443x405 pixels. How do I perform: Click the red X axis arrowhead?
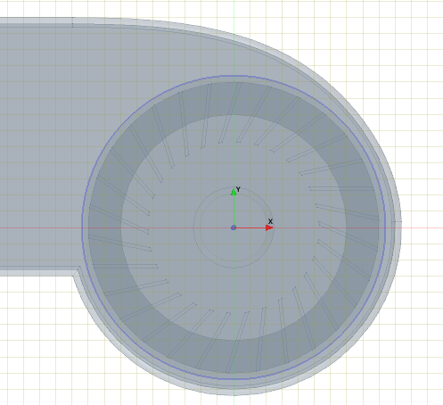click(x=269, y=227)
